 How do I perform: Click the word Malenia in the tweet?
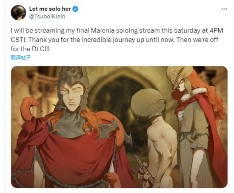(x=103, y=31)
